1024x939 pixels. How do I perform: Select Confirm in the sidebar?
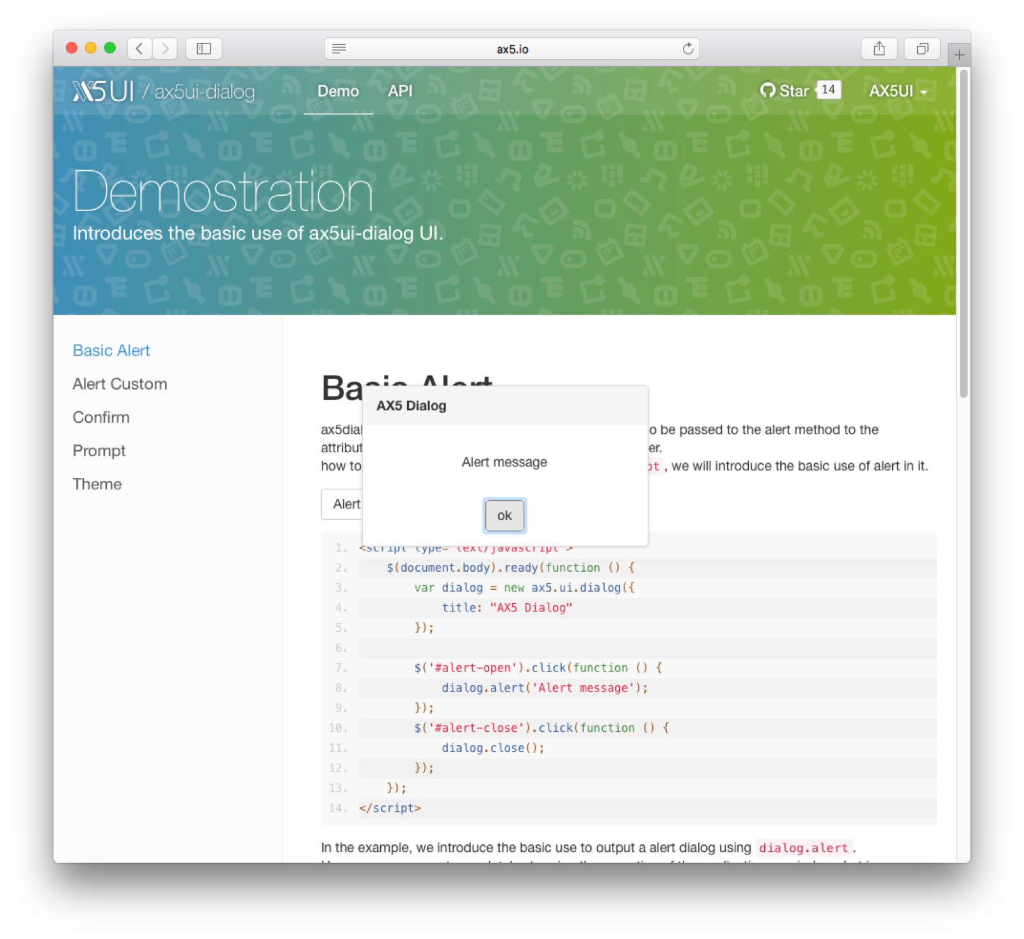click(101, 417)
